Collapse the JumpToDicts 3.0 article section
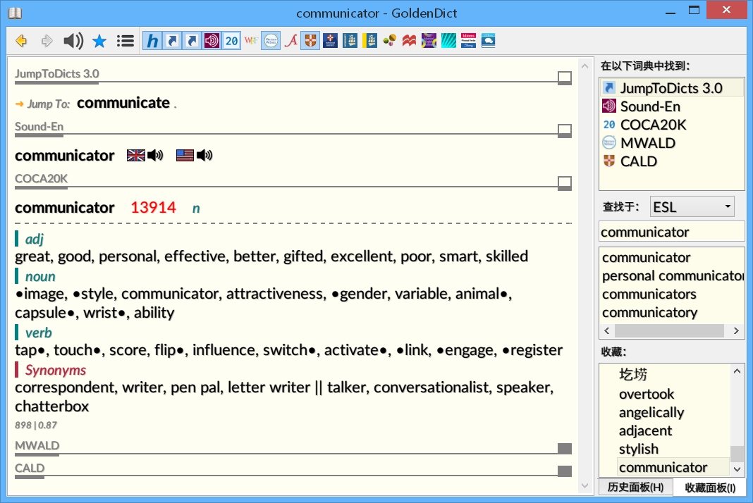 (x=565, y=77)
